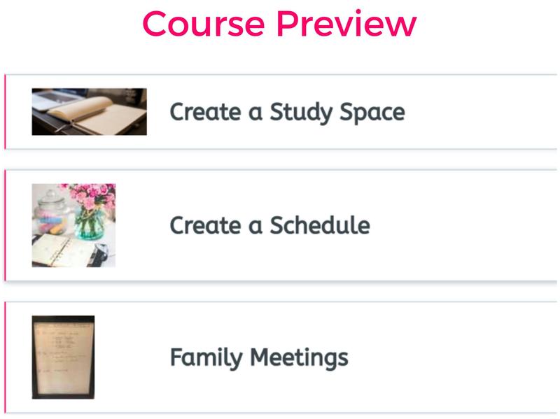Image resolution: width=560 pixels, height=419 pixels.
Task: Open the Create a Schedule lesson title
Action: (269, 225)
